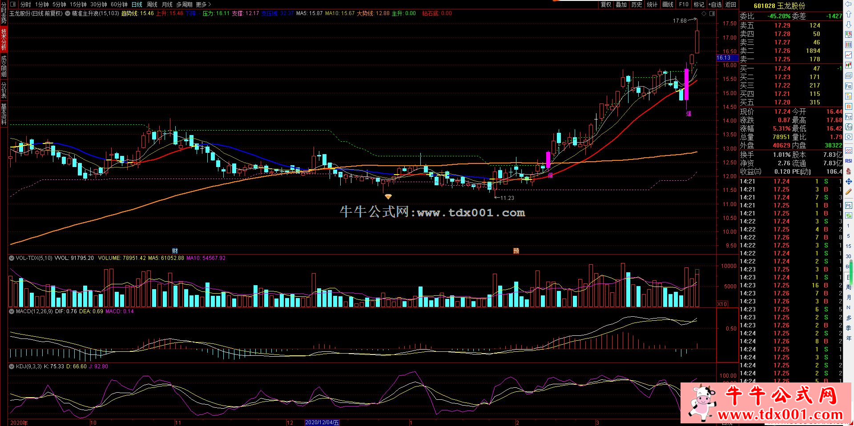Click the RSI indicator icon
The image size is (854, 426).
pyautogui.click(x=849, y=161)
